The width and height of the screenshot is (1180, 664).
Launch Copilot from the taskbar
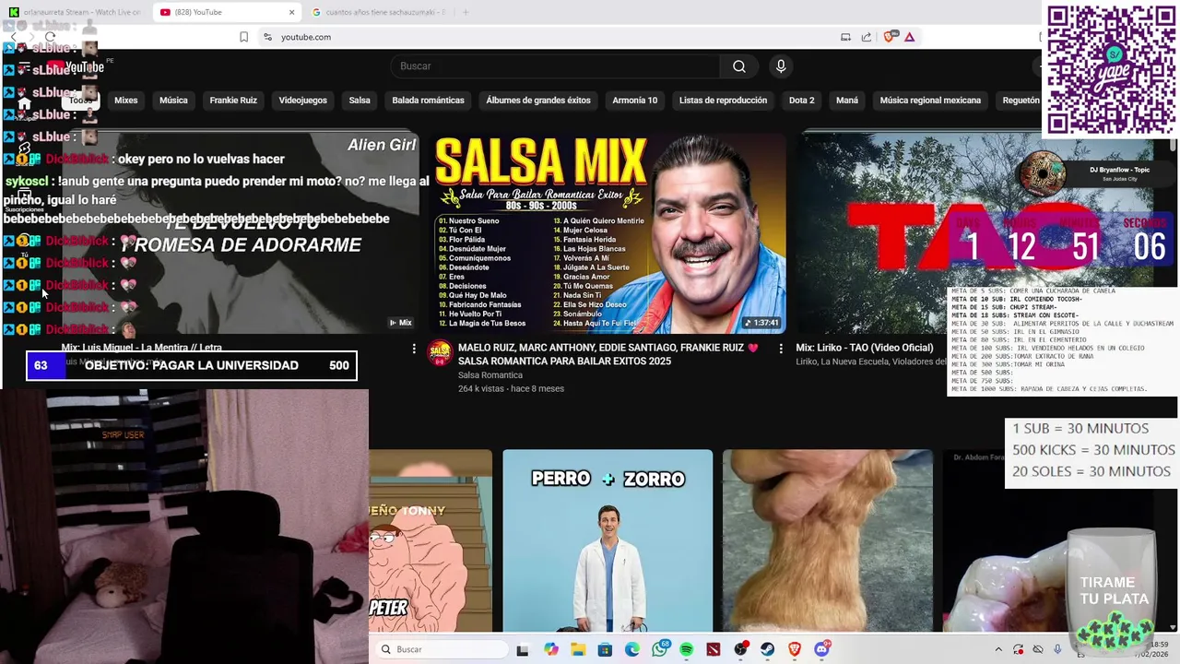[551, 650]
